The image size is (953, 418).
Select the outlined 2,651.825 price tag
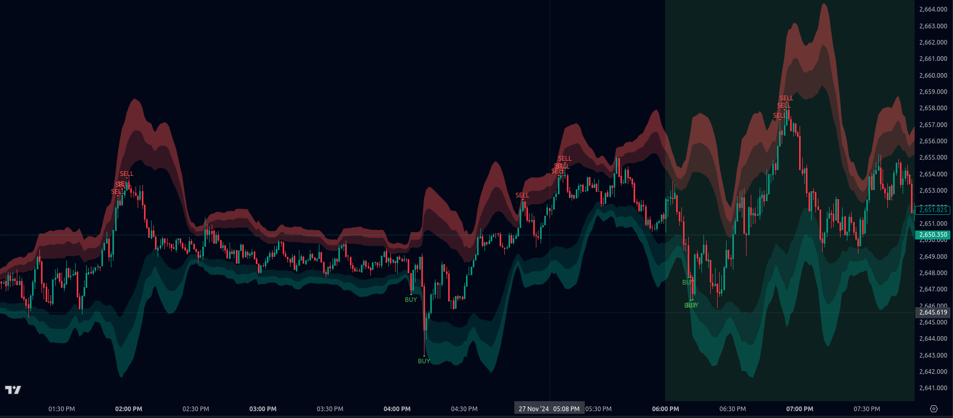click(933, 210)
